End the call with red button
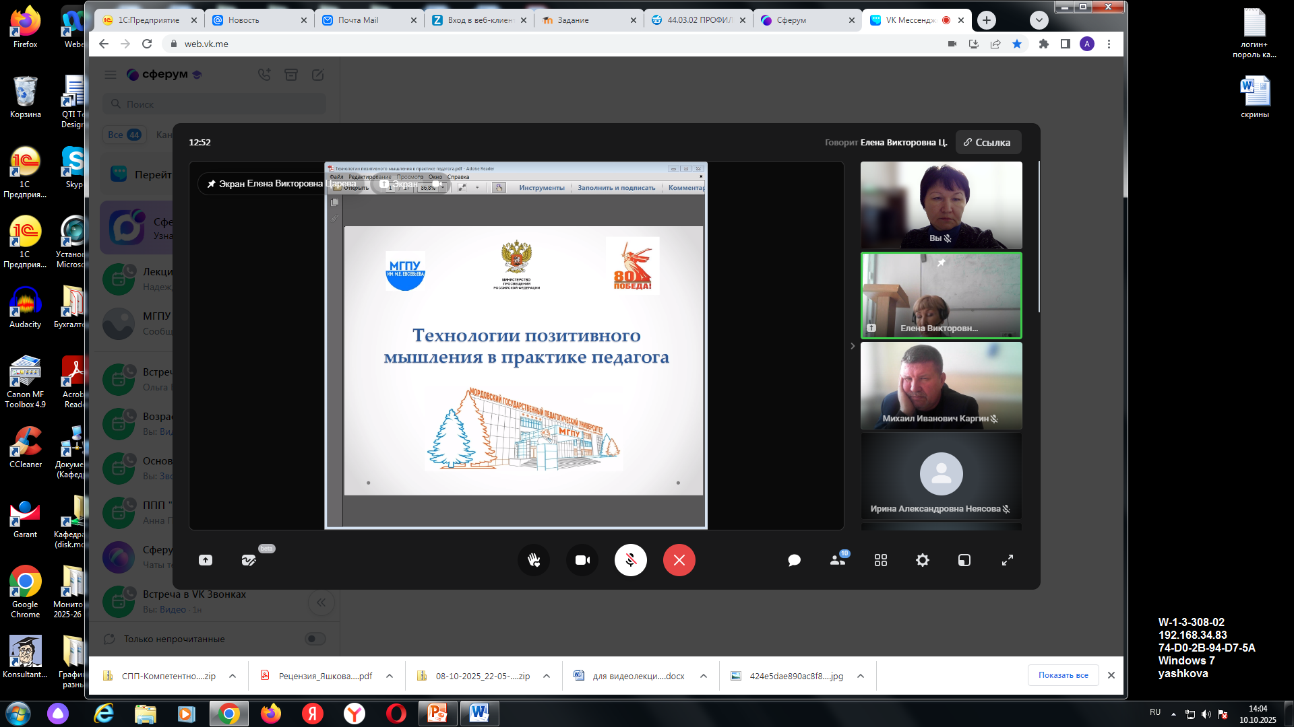The width and height of the screenshot is (1294, 727). point(679,560)
